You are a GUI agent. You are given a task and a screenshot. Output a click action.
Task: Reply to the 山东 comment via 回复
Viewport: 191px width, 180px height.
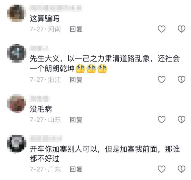point(76,120)
